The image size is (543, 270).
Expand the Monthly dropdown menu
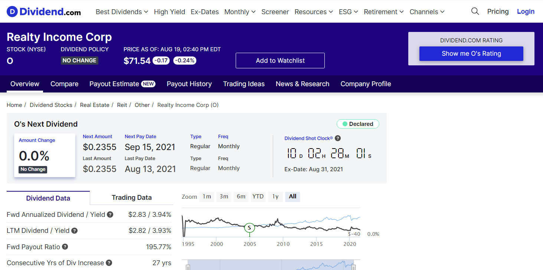point(240,12)
